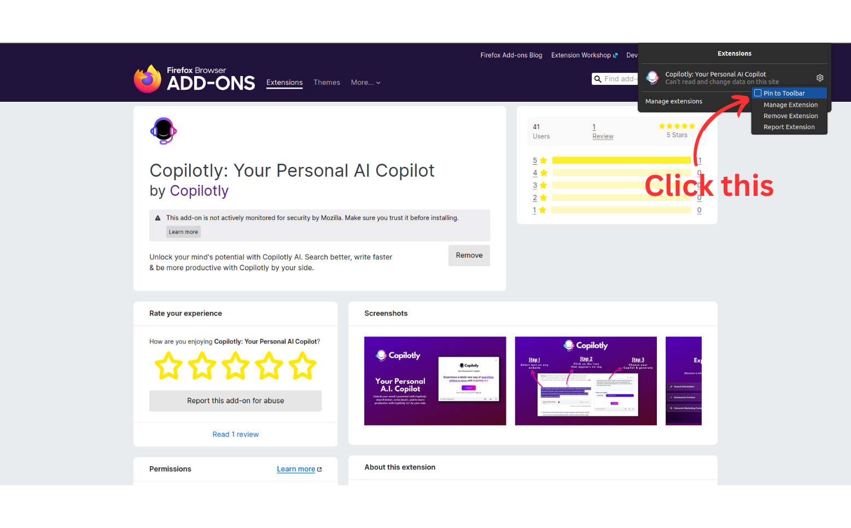Click the Firefox Add-ons logo
Viewport: 851px width, 528px height.
click(194, 79)
